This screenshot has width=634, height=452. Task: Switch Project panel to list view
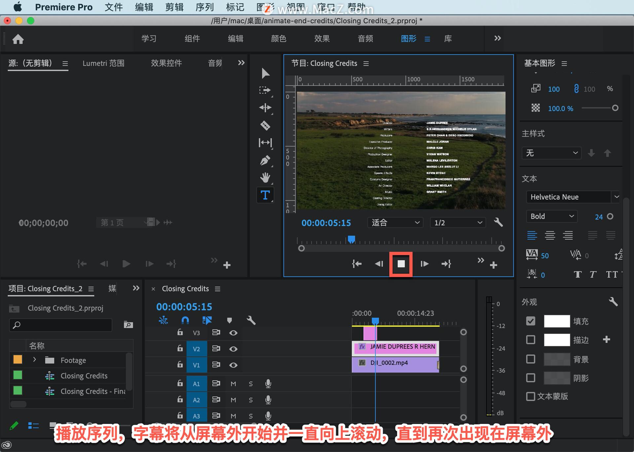pyautogui.click(x=33, y=426)
